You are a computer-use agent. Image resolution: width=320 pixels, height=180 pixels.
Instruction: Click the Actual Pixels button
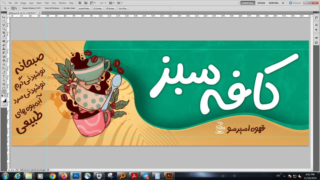[x=84, y=8]
